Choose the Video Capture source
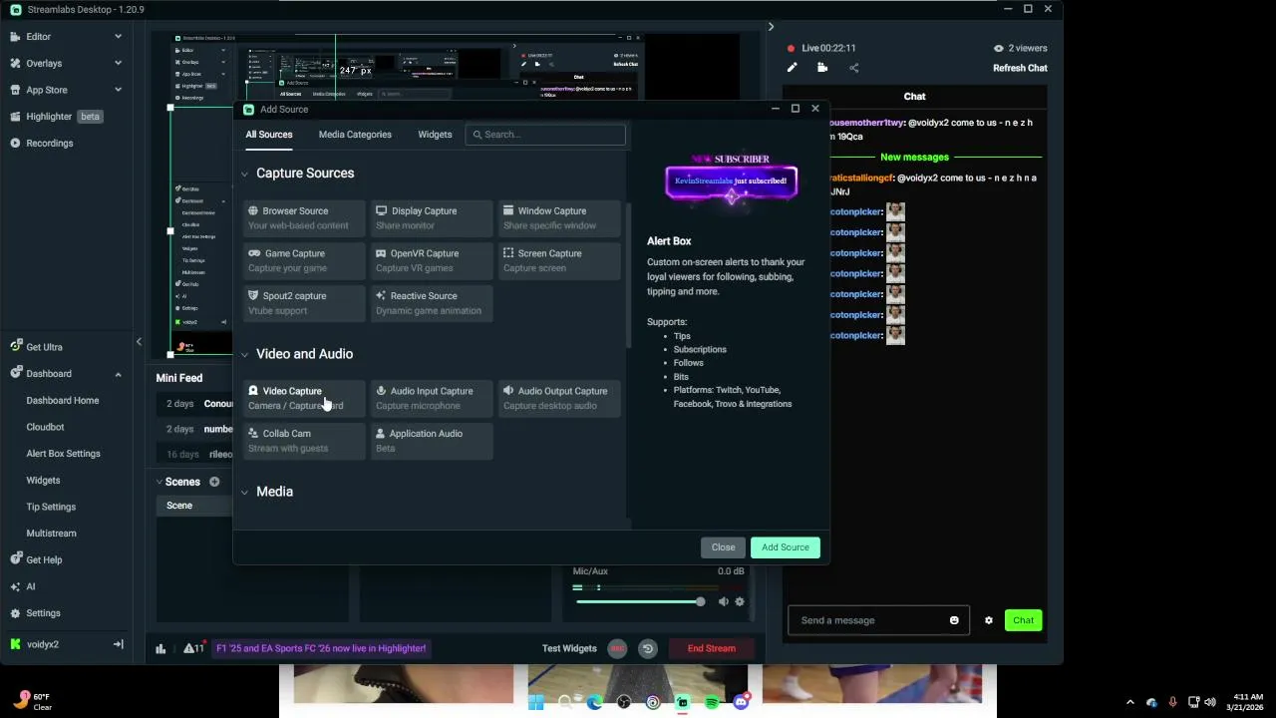 coord(304,398)
